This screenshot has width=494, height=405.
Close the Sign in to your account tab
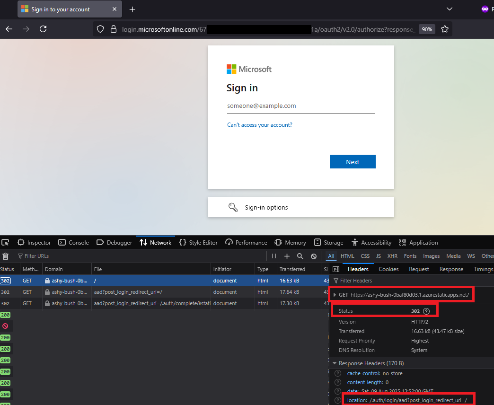point(115,9)
